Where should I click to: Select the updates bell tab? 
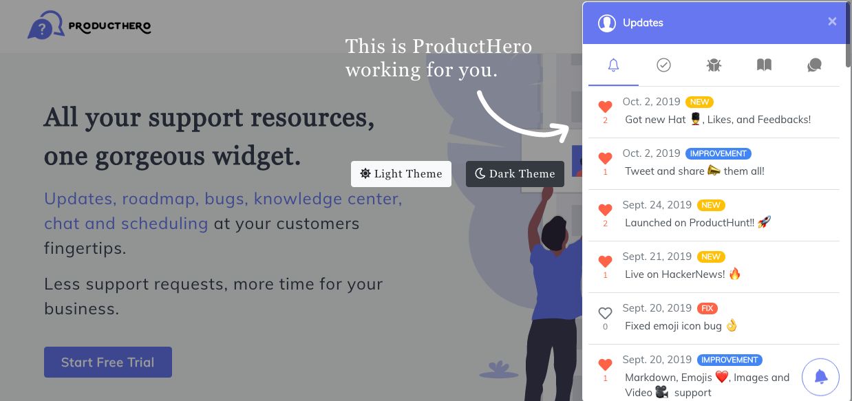(x=613, y=65)
